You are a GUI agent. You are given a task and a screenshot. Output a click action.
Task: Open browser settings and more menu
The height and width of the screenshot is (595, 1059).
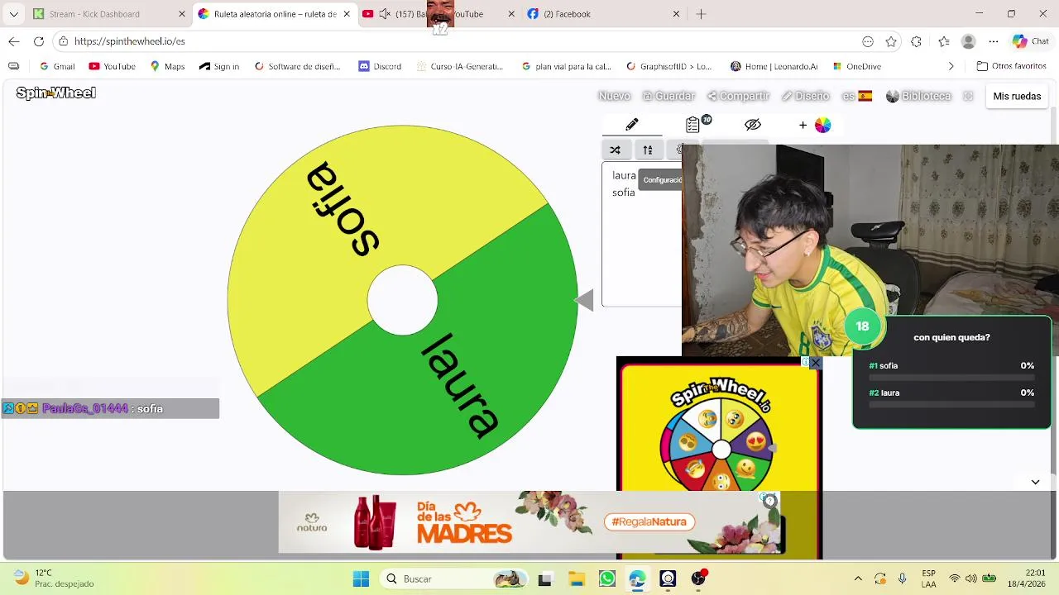(x=994, y=41)
